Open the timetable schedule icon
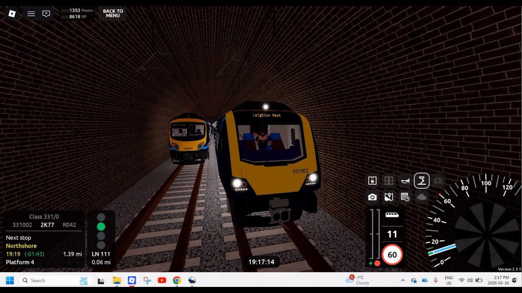This screenshot has height=293, width=522. pyautogui.click(x=405, y=197)
